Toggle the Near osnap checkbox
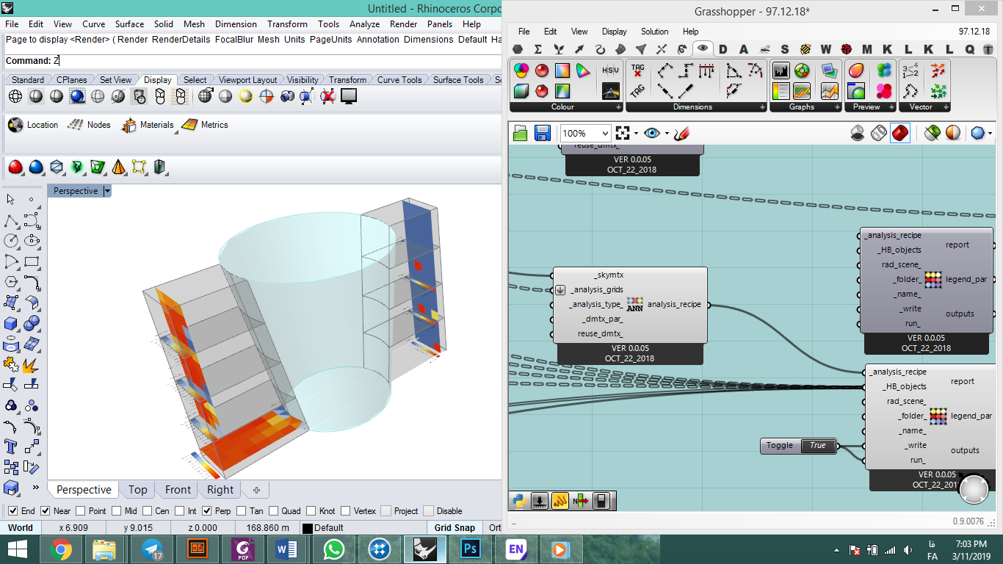 (46, 511)
